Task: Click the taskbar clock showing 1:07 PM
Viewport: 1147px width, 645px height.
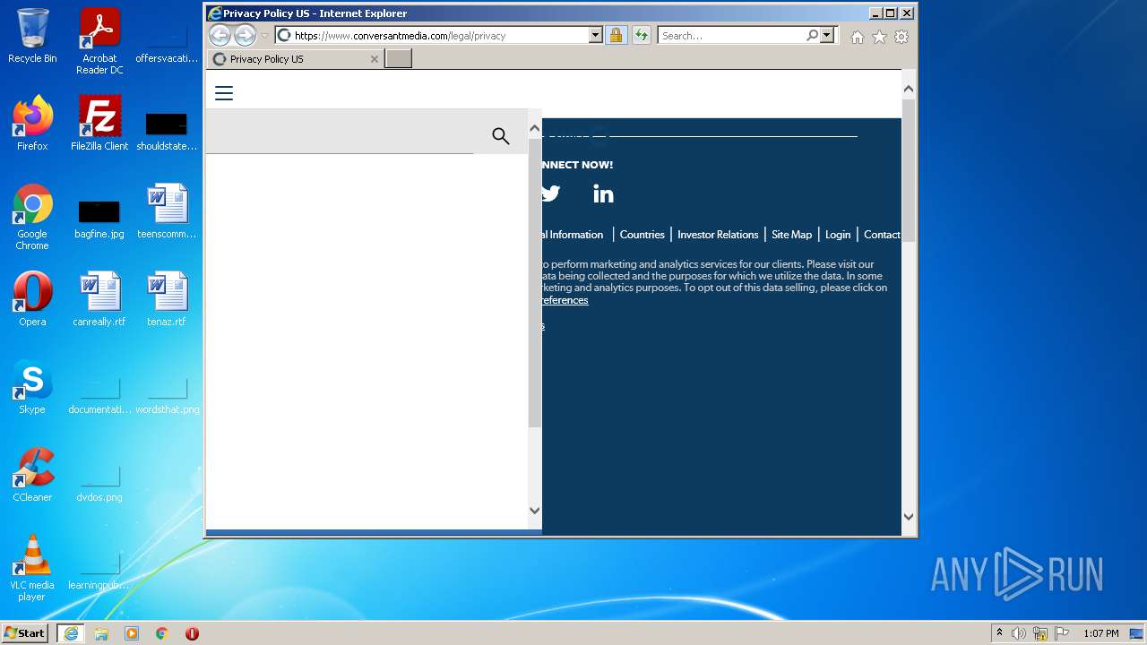Action: pos(1100,633)
